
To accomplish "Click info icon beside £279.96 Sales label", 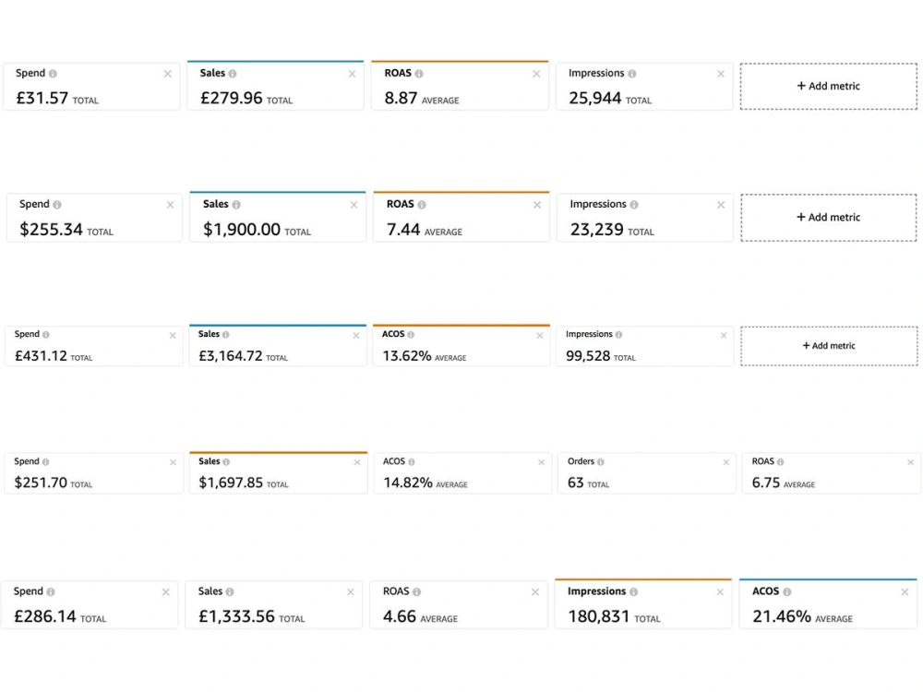I will pos(233,74).
